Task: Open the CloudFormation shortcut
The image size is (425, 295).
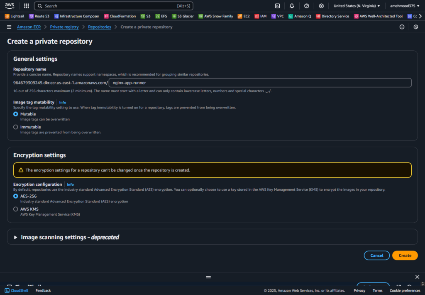Action: (120, 16)
